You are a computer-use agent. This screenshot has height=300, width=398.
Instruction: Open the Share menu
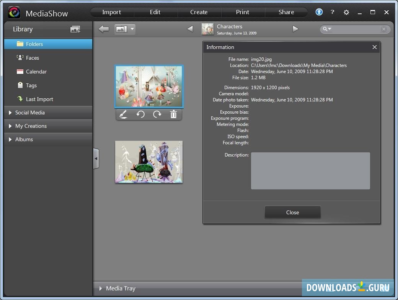[x=286, y=12]
